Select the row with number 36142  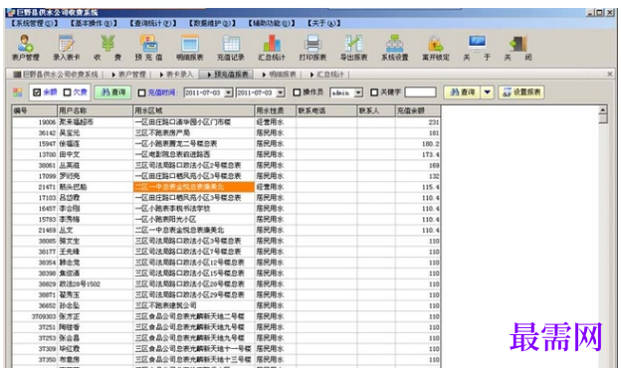coord(226,133)
